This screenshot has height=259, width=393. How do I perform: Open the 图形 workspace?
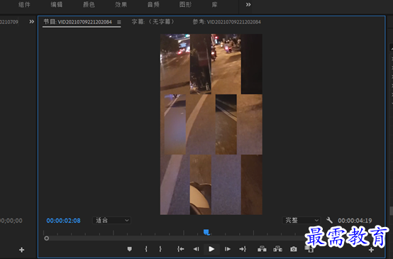click(185, 4)
